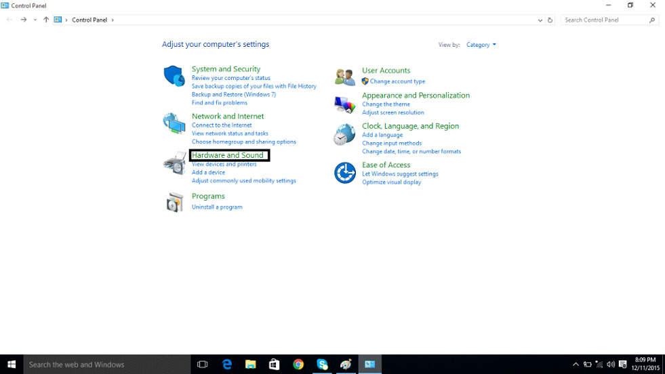Open the recent locations dropdown arrow
The width and height of the screenshot is (665, 374).
point(35,20)
